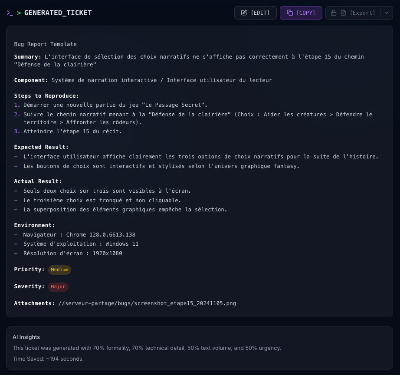Click the lock icon beside Export

(x=334, y=13)
